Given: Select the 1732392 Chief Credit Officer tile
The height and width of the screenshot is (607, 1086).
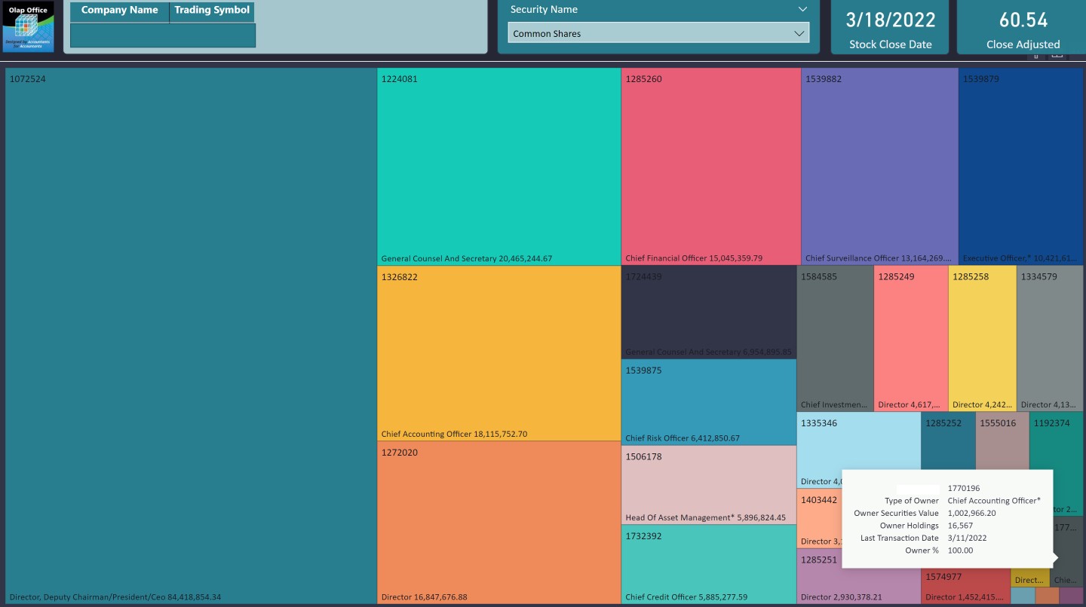Looking at the screenshot, I should pyautogui.click(x=708, y=563).
